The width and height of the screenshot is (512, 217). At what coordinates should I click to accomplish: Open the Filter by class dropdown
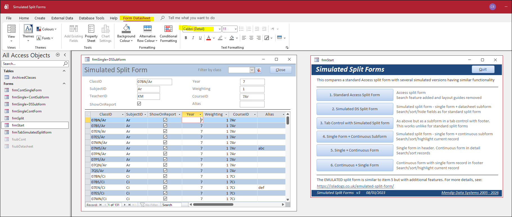pyautogui.click(x=252, y=70)
